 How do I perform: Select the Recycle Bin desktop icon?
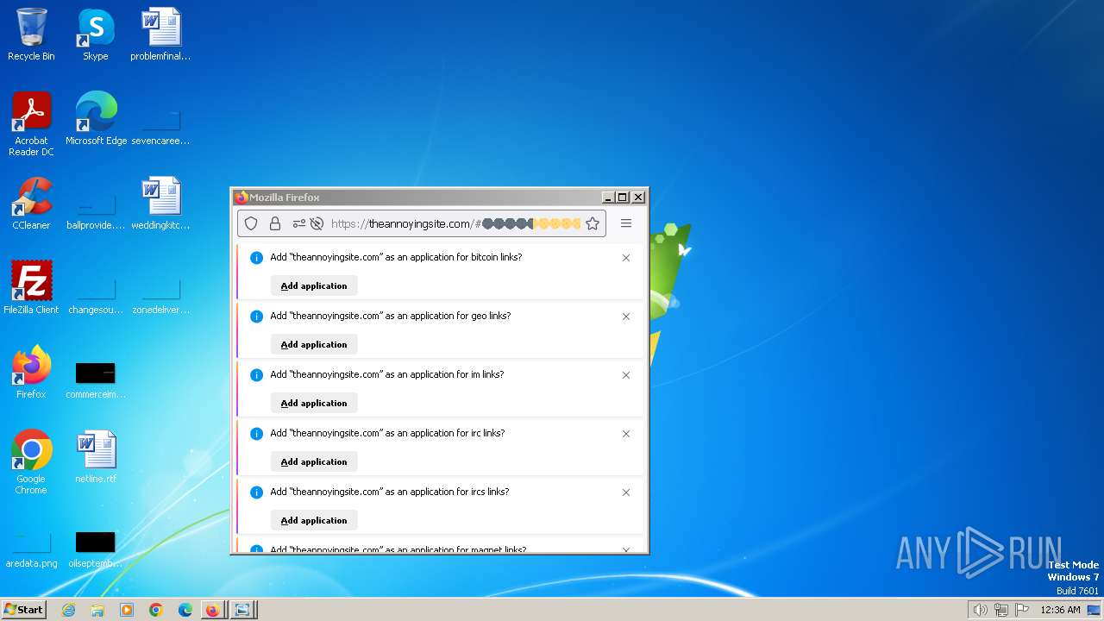[x=31, y=34]
